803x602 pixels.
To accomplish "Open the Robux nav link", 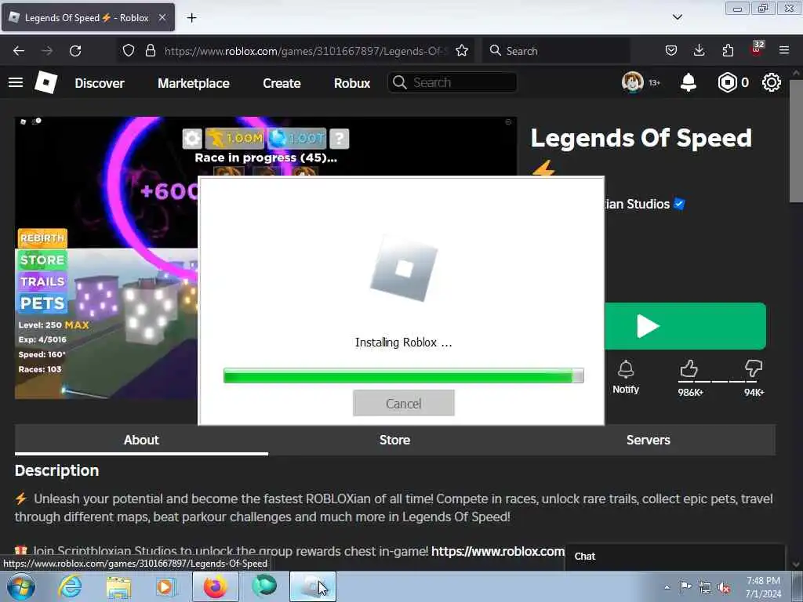I will tap(352, 83).
